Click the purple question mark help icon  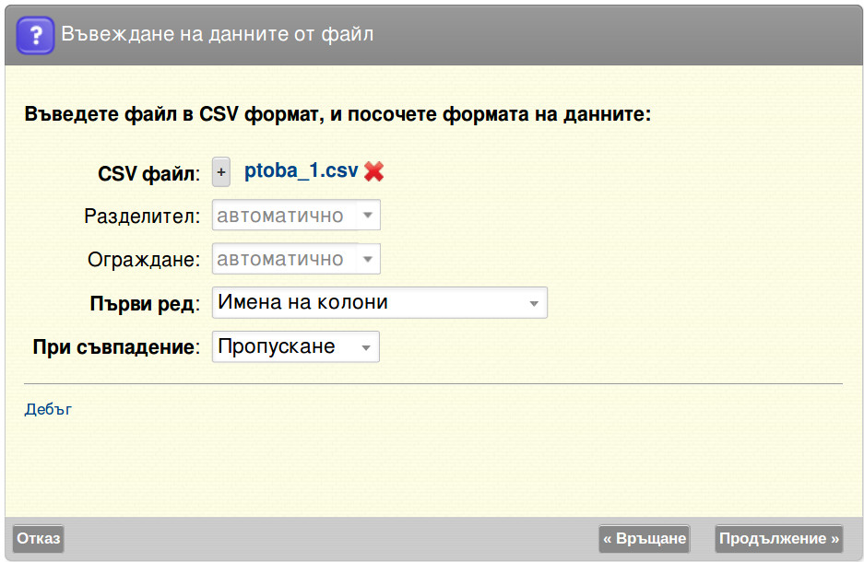[x=35, y=35]
